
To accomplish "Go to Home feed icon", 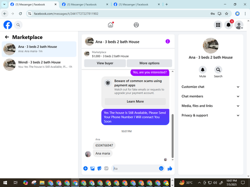I will coord(110,25).
